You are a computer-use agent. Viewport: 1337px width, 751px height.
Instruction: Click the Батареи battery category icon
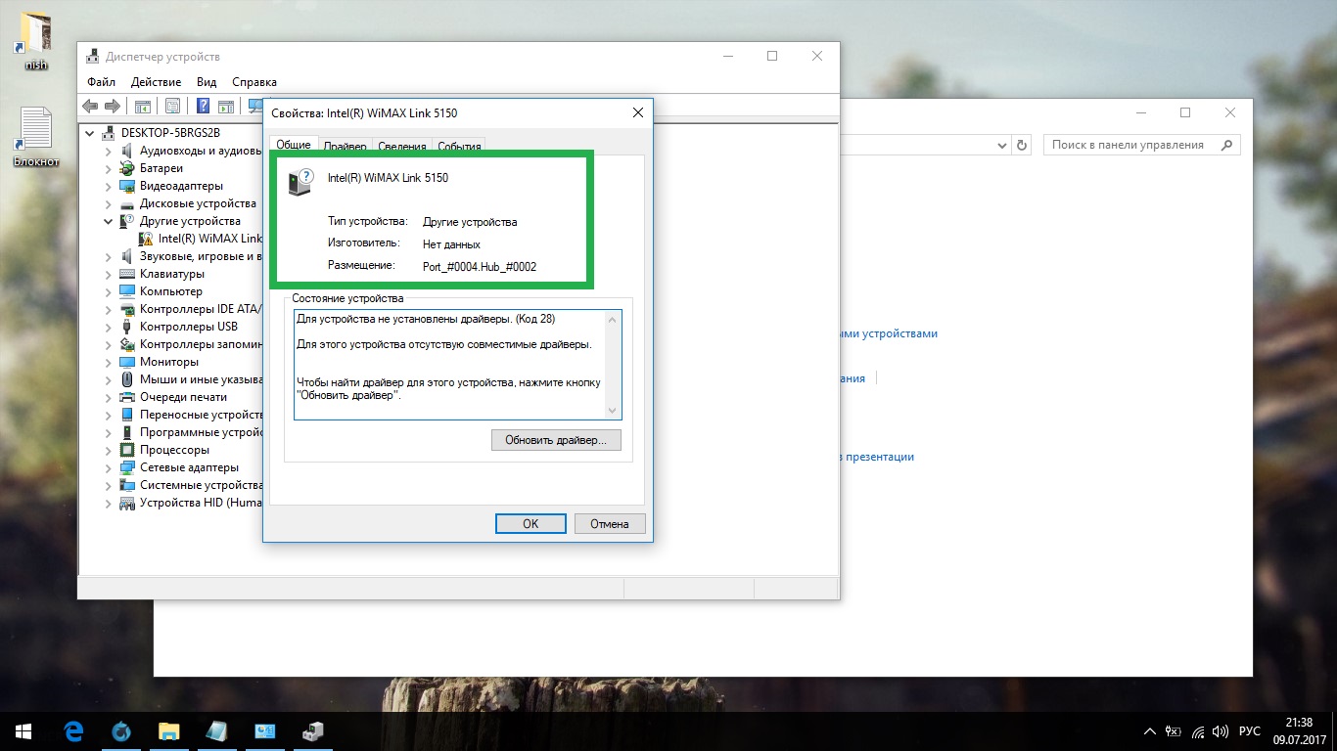pos(127,168)
